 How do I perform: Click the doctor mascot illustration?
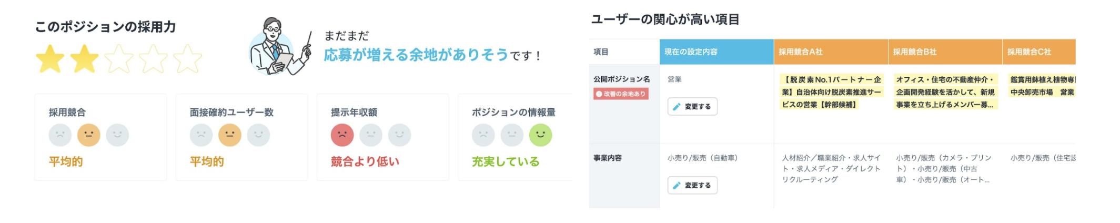point(277,47)
